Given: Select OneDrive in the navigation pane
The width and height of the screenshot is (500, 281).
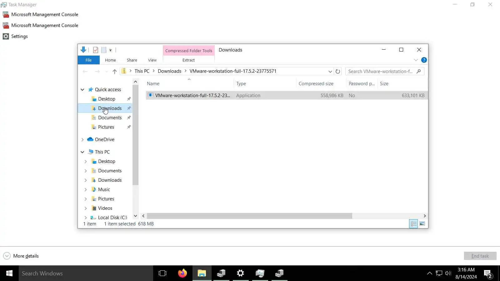Looking at the screenshot, I should click(104, 140).
